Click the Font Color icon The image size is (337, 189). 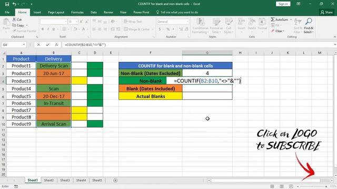point(84,29)
